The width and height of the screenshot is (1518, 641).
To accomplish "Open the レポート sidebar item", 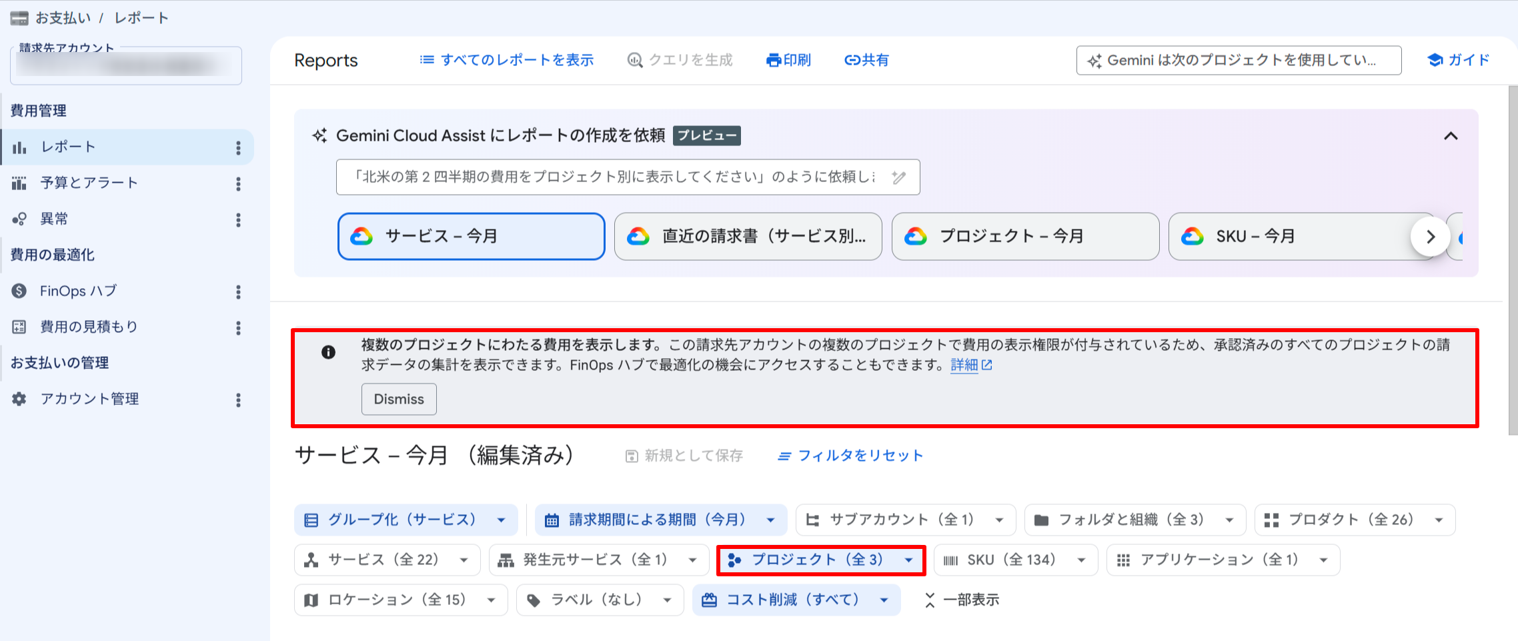I will (x=127, y=147).
